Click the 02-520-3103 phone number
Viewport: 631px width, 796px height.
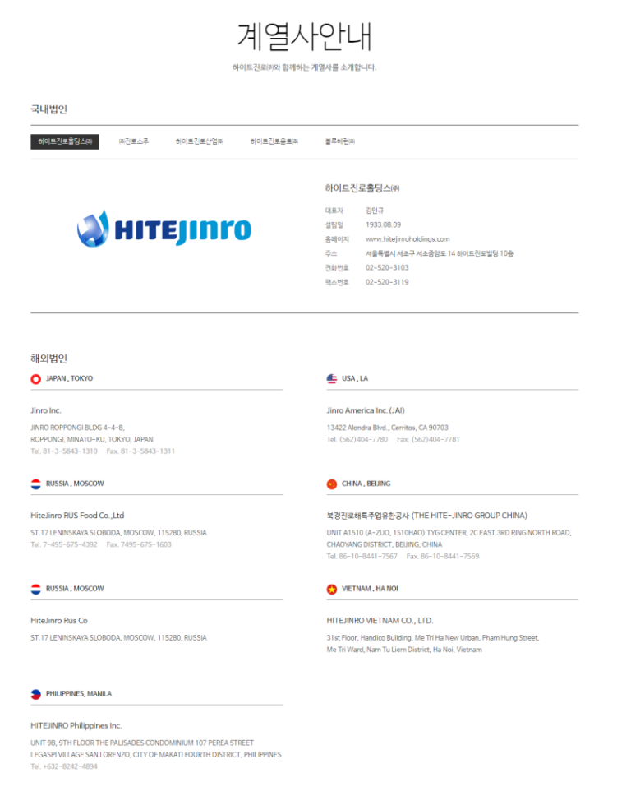point(387,268)
